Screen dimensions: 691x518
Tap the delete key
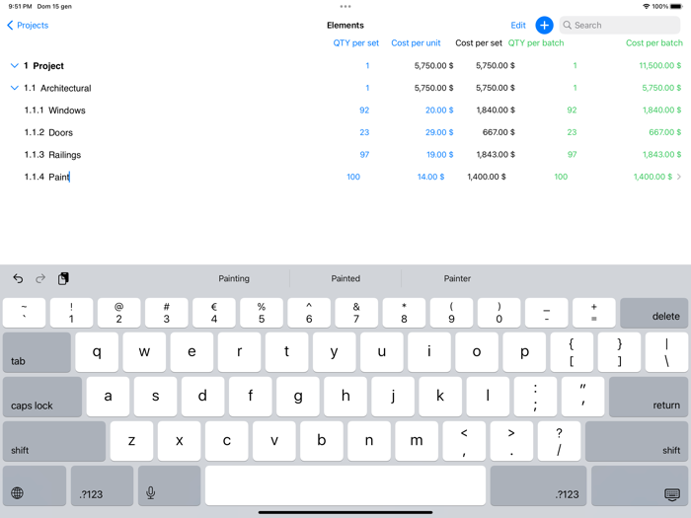pos(653,313)
